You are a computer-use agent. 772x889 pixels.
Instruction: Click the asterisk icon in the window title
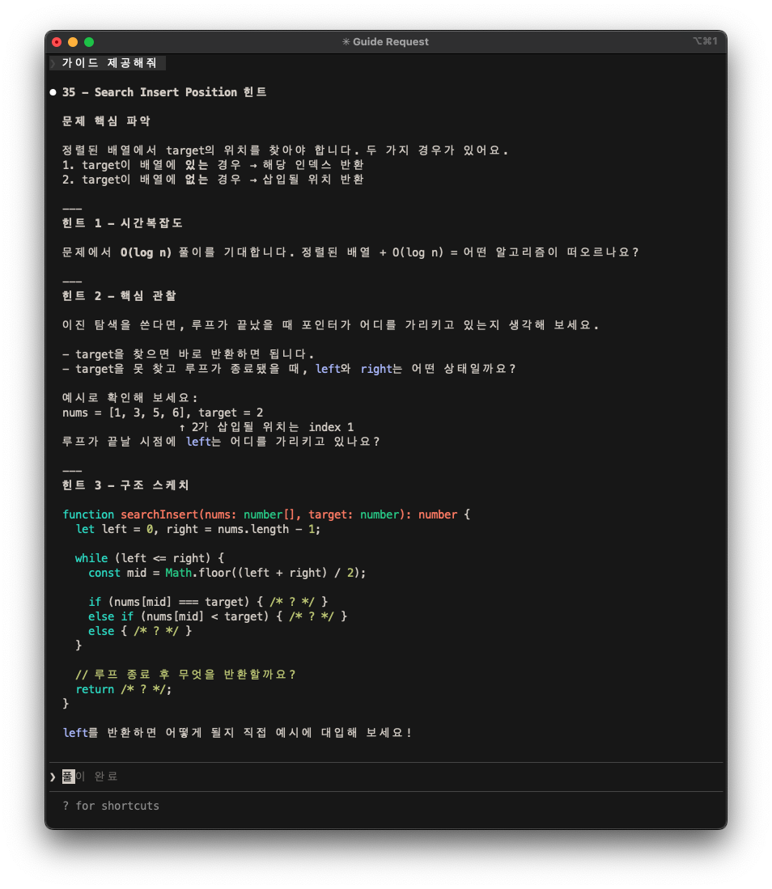[x=346, y=42]
